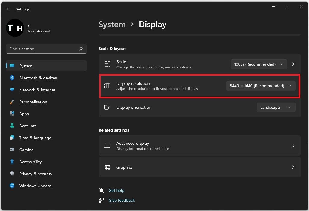
Task: Click the Network & internet wifi icon
Action: click(x=12, y=90)
